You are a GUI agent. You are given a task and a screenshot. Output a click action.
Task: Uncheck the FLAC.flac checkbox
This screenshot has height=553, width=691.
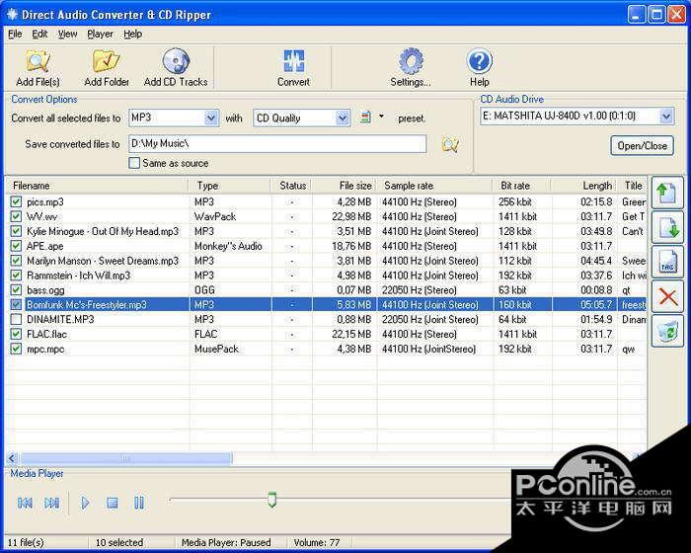click(16, 334)
